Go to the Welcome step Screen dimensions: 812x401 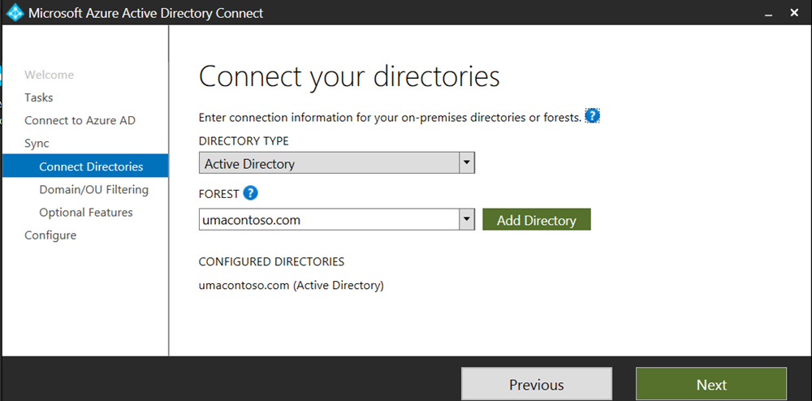click(49, 75)
